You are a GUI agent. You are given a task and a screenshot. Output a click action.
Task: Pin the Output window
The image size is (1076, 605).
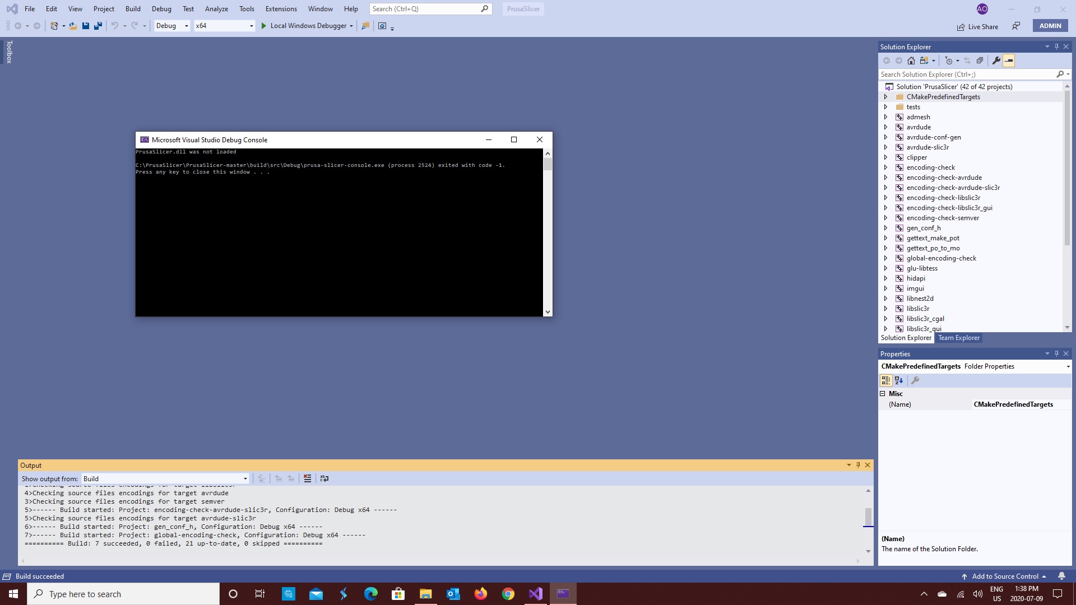pos(858,465)
